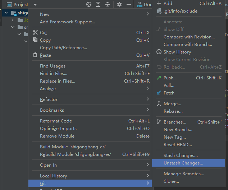This screenshot has width=228, height=190.
Task: Click the green Push arrow icon
Action: (159, 78)
